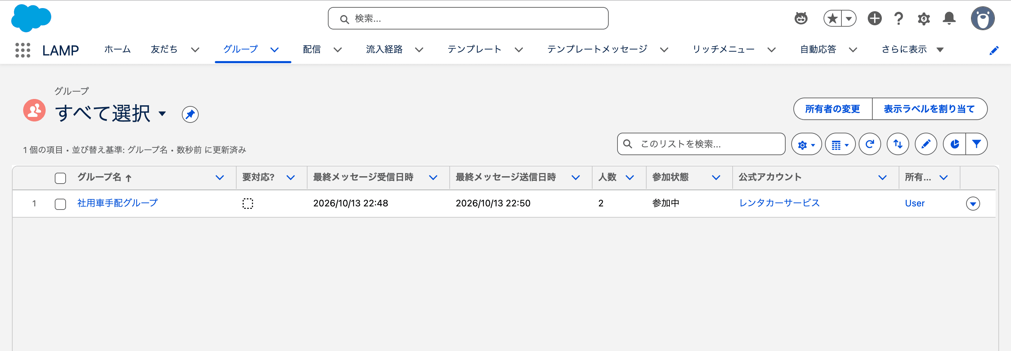
Task: Open the さらに表示 more tabs menu
Action: tap(912, 49)
